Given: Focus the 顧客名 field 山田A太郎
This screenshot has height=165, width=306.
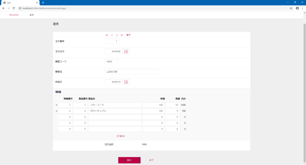Looking at the screenshot, I should coord(131,72).
